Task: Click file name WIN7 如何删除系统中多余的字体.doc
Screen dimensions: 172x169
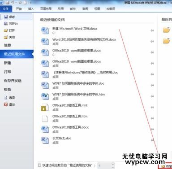Action: pyautogui.click(x=78, y=83)
